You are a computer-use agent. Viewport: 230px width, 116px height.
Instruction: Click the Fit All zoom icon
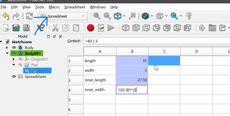97,16
